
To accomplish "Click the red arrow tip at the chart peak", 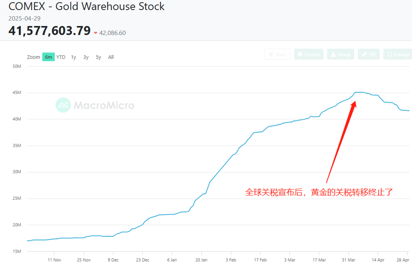I will [x=355, y=102].
